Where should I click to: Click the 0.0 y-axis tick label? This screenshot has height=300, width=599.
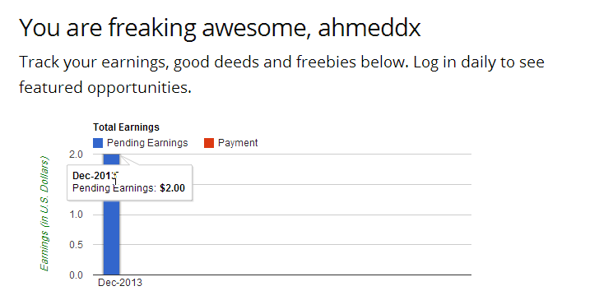click(76, 275)
